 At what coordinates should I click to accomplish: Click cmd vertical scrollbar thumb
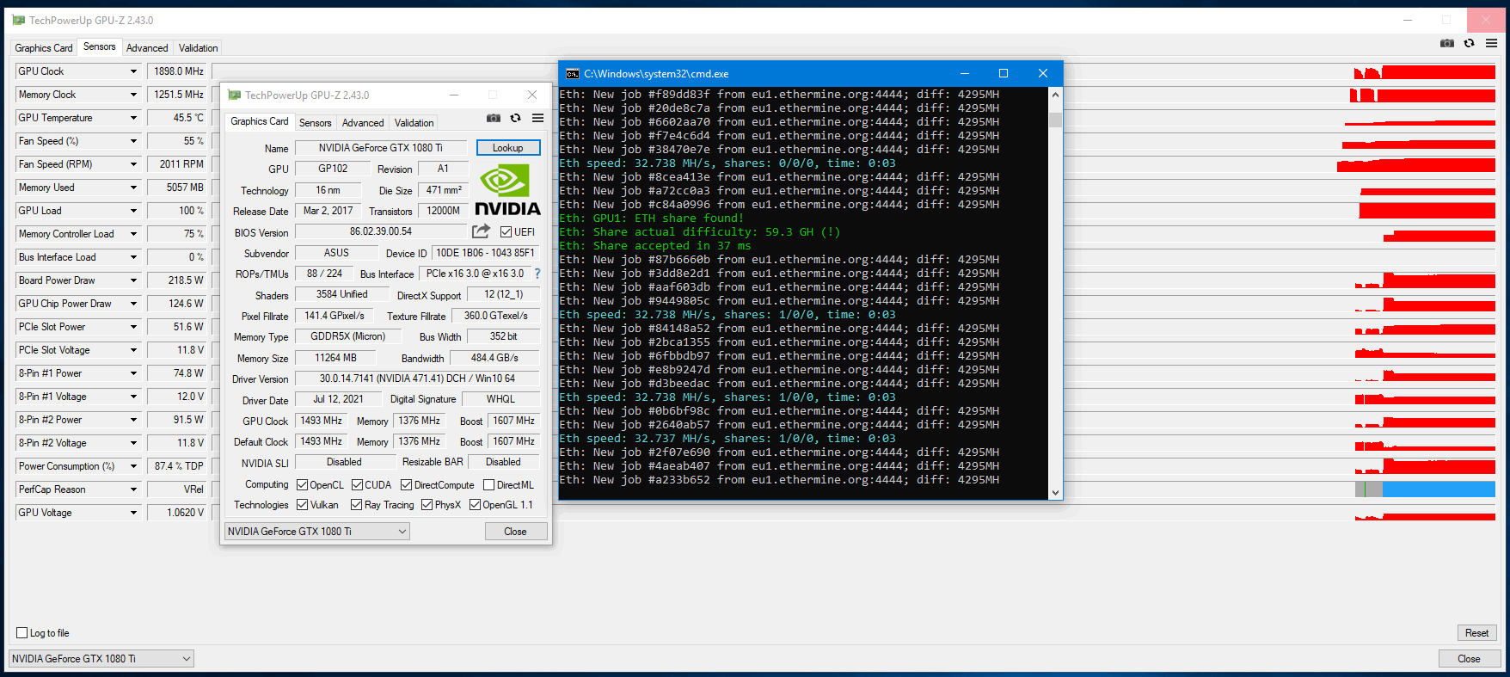point(1056,120)
